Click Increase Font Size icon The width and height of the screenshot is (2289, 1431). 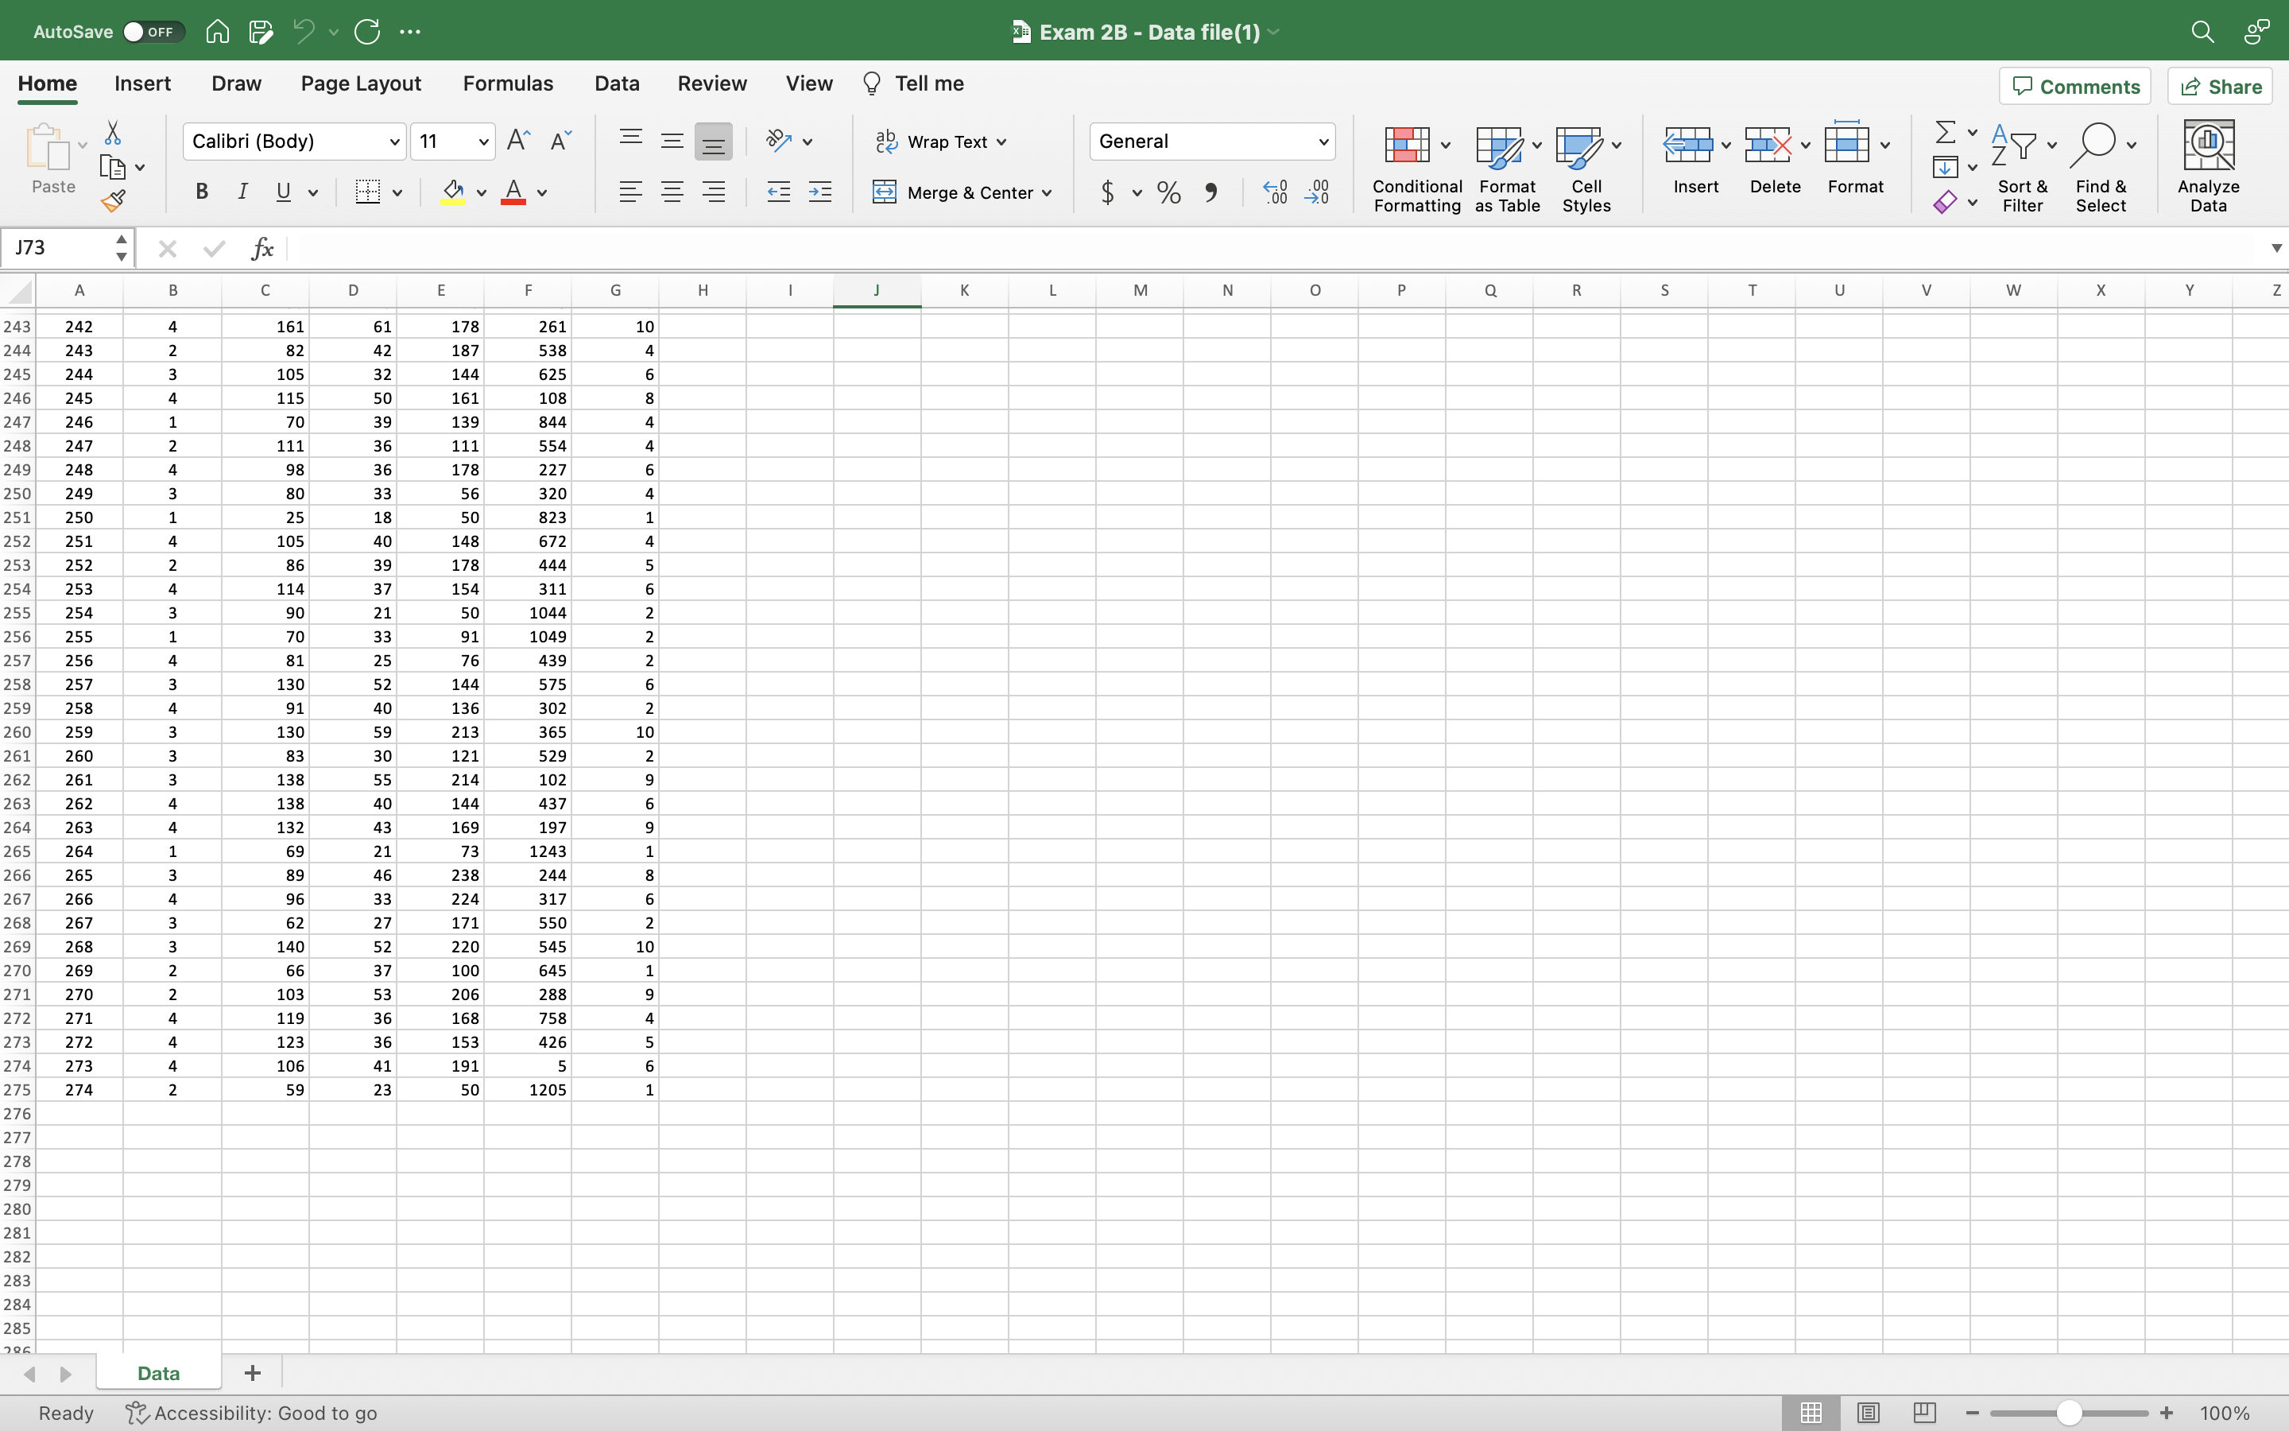[518, 141]
